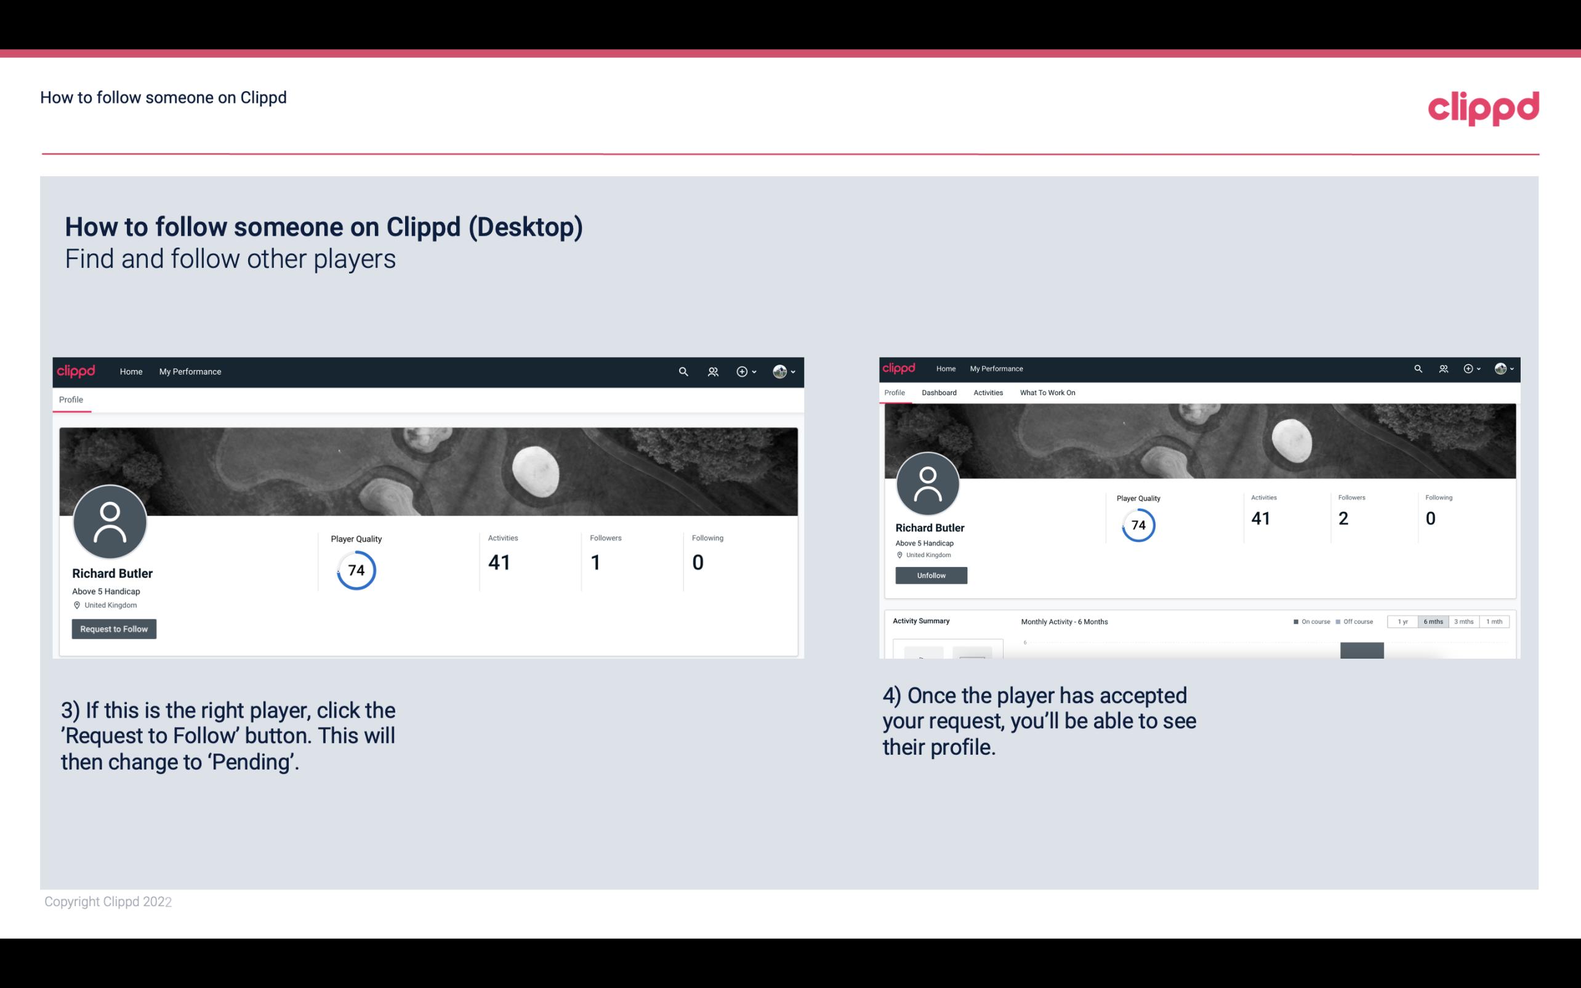Viewport: 1581px width, 988px height.
Task: Toggle the 'Off course' activity visibility
Action: [1357, 622]
